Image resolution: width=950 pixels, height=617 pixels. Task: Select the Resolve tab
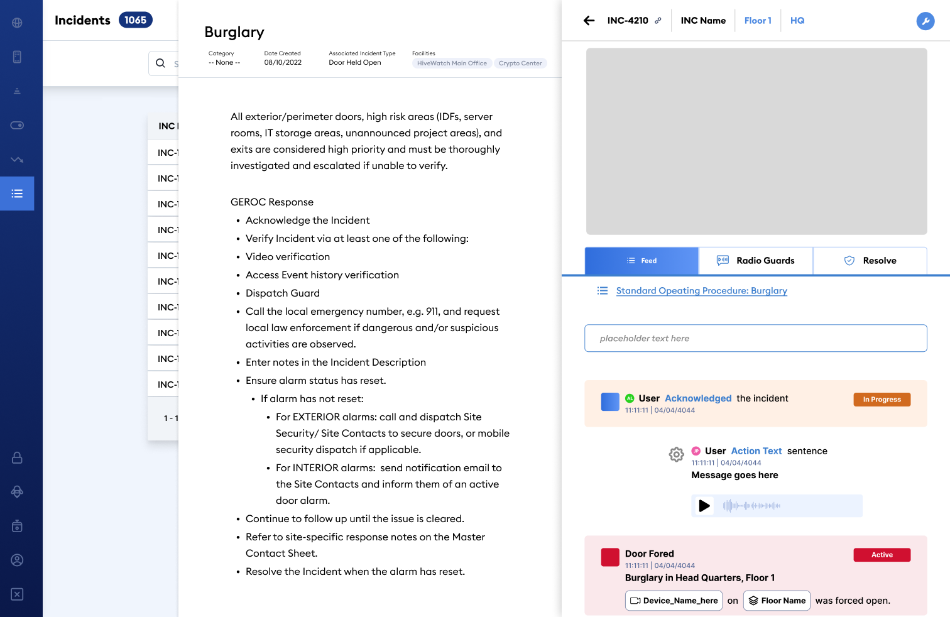(870, 261)
